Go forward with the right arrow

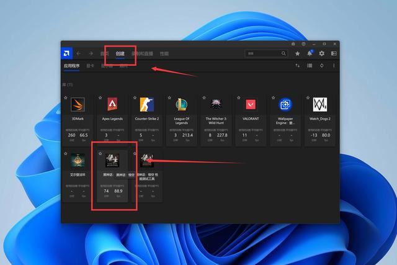[91, 53]
